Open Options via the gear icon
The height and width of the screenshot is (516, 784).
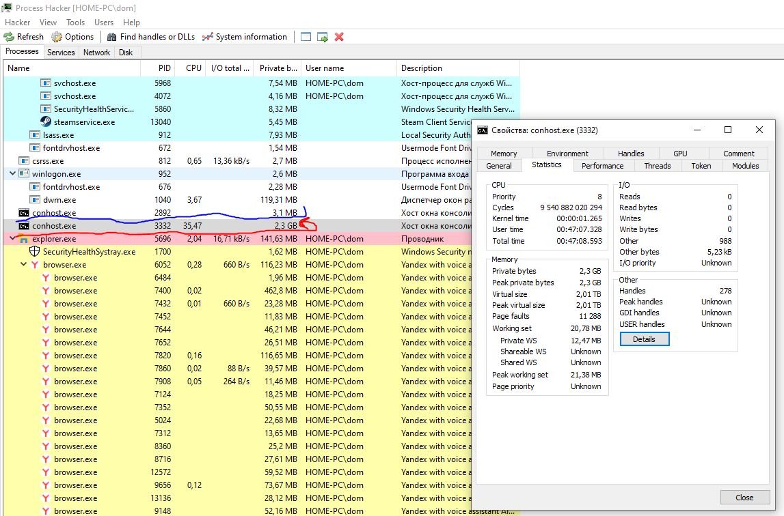point(57,37)
